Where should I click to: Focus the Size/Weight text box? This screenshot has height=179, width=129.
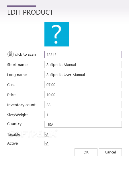point(83,115)
